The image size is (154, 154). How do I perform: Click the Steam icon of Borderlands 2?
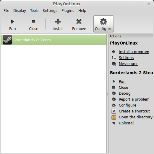[7, 40]
